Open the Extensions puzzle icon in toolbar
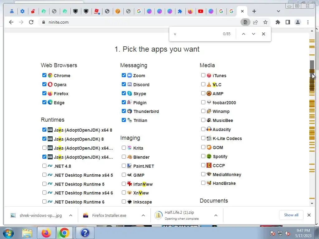This screenshot has height=239, width=319. click(x=278, y=22)
